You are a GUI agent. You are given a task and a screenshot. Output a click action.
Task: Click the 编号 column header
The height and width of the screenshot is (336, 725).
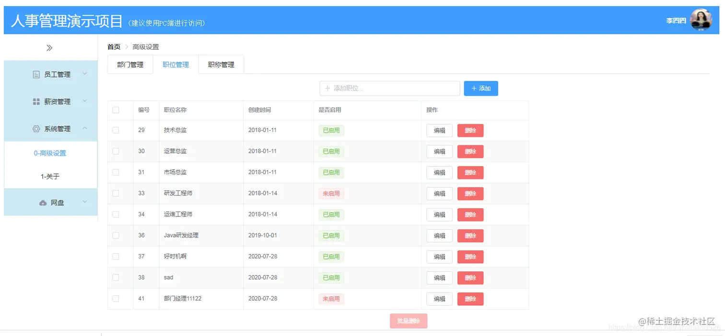(x=144, y=110)
